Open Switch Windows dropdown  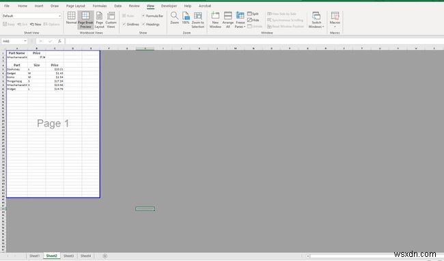pyautogui.click(x=316, y=20)
